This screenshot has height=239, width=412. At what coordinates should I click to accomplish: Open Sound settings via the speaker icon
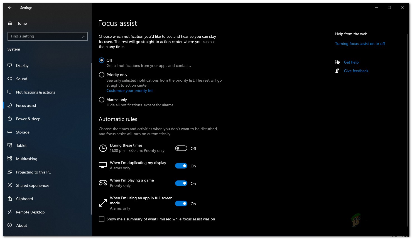click(10, 79)
